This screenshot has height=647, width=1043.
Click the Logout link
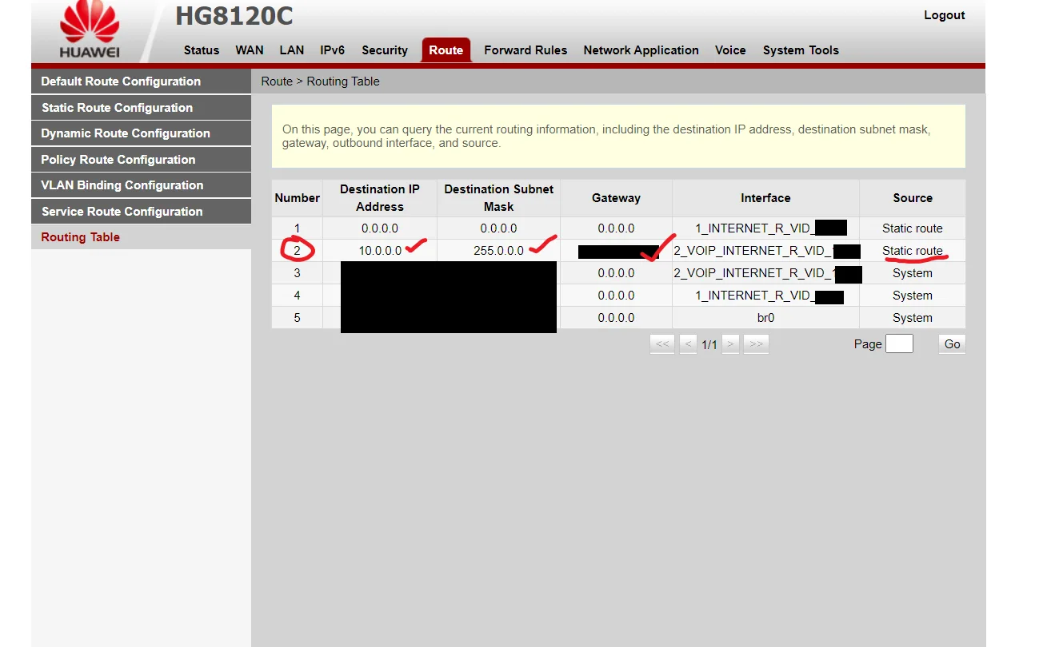[x=944, y=15]
